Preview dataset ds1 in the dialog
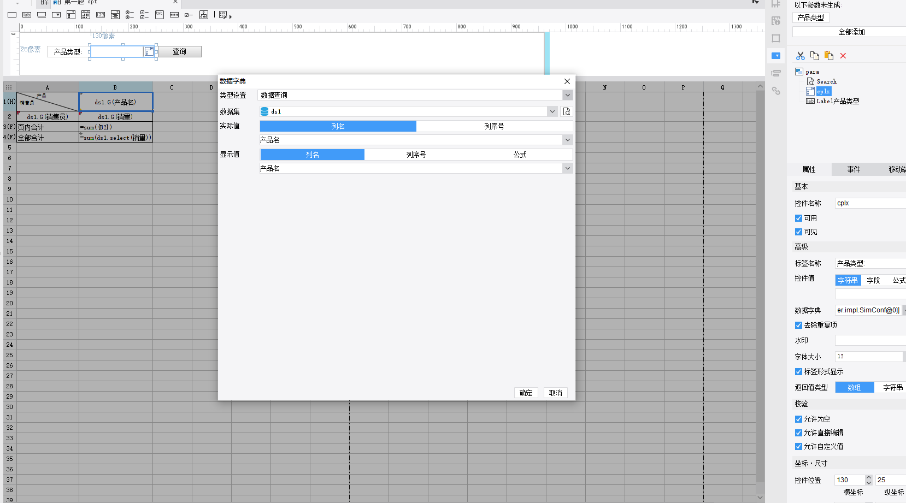 pyautogui.click(x=567, y=111)
